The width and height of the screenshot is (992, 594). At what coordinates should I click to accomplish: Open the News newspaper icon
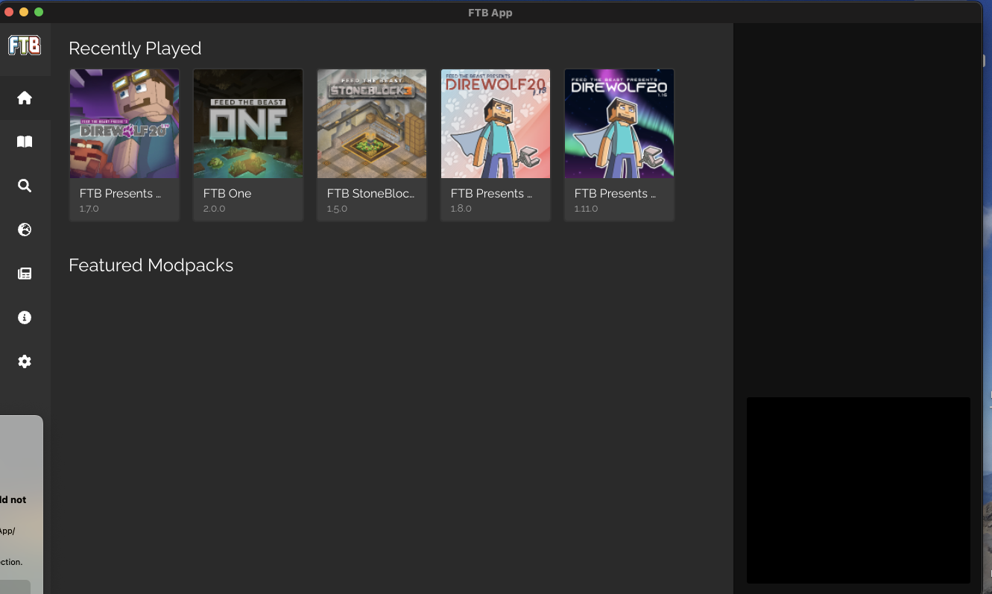(x=25, y=274)
